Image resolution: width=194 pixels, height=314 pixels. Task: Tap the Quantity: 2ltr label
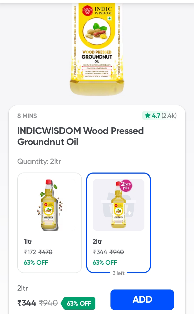[39, 161]
